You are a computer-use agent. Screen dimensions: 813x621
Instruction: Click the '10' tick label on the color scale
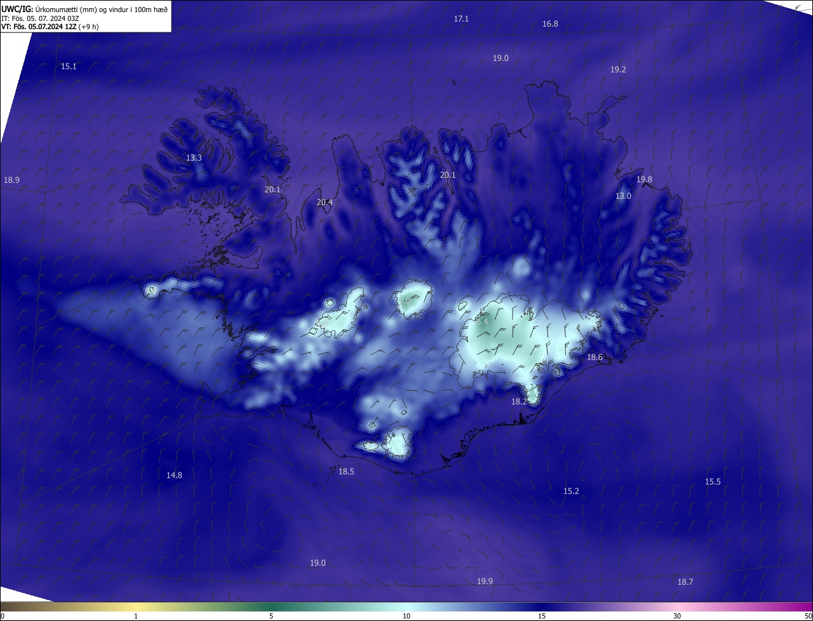pyautogui.click(x=406, y=616)
